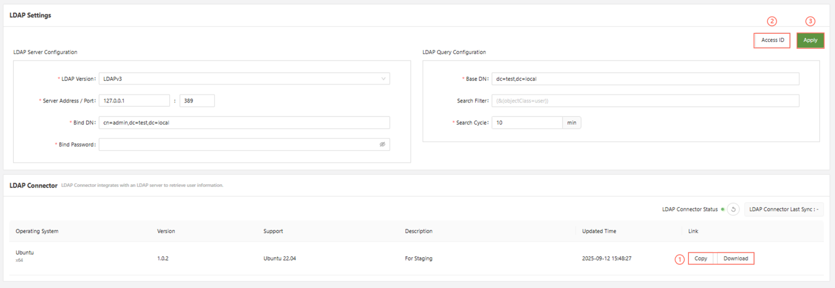Select the Ubuntu x64 table row

pyautogui.click(x=298, y=259)
